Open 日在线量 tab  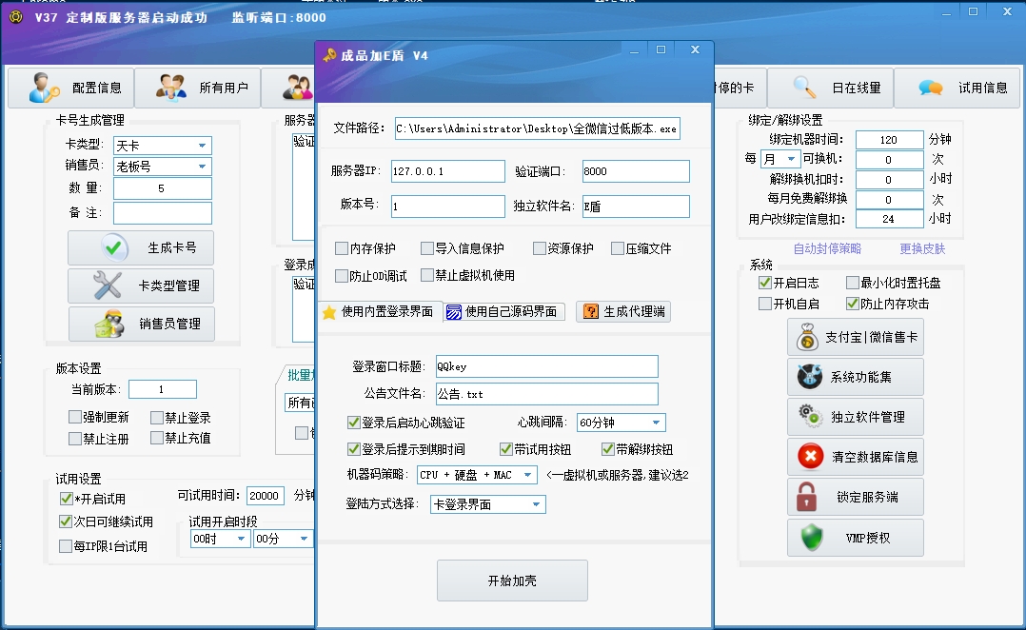(x=831, y=88)
